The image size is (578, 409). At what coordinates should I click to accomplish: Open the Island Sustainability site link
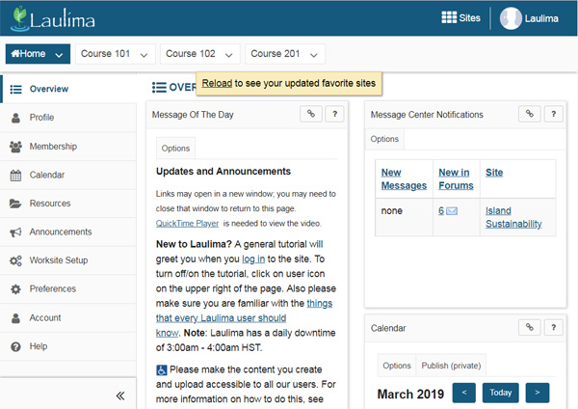tap(513, 217)
